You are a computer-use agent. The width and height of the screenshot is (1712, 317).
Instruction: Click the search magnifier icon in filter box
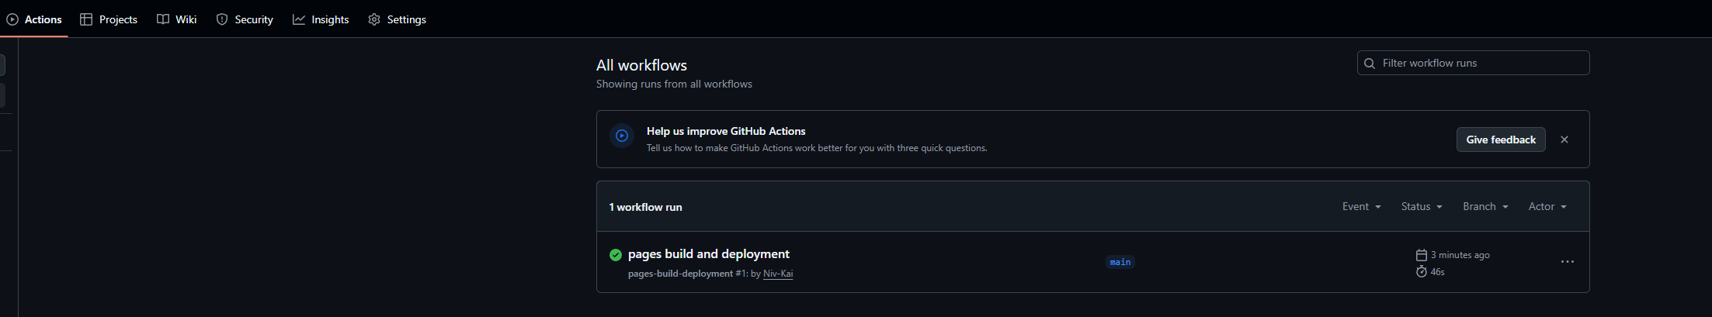coord(1370,64)
